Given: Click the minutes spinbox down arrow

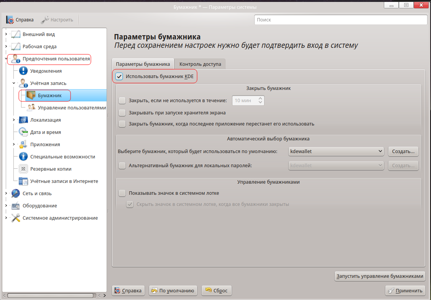Looking at the screenshot, I should [260, 103].
